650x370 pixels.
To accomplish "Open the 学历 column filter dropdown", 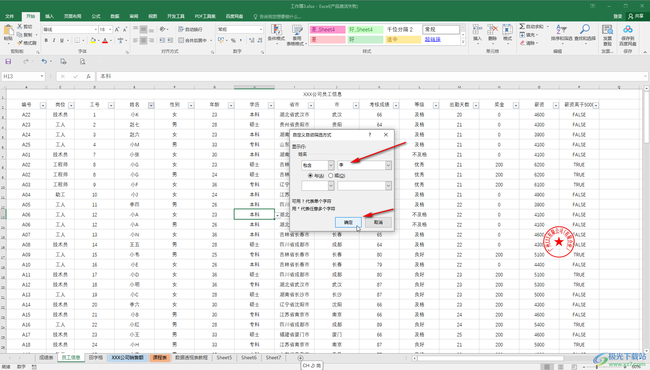I will 271,105.
